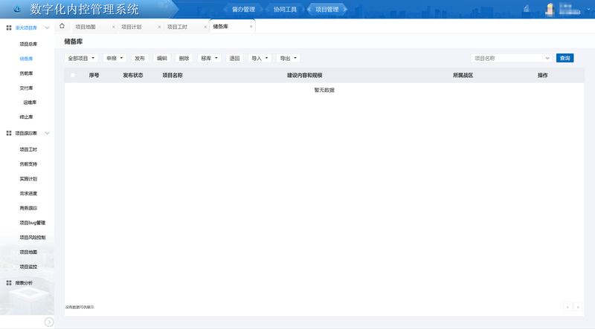Close the 项目地图 tab
Image resolution: width=595 pixels, height=329 pixels.
(x=114, y=27)
